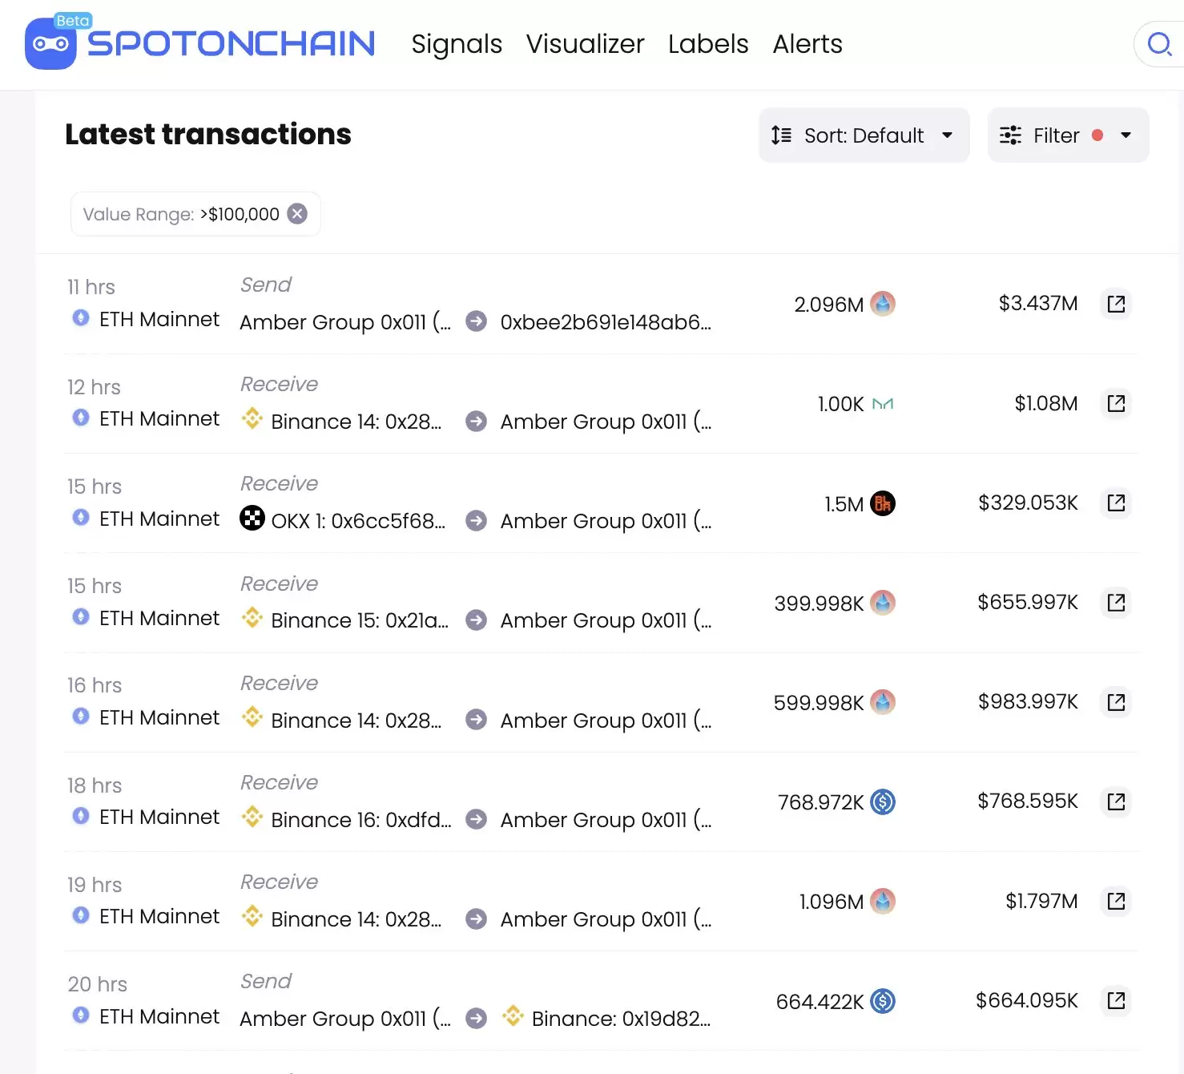Image resolution: width=1184 pixels, height=1074 pixels.
Task: Open external link for the $1.797M transaction
Action: pyautogui.click(x=1116, y=901)
